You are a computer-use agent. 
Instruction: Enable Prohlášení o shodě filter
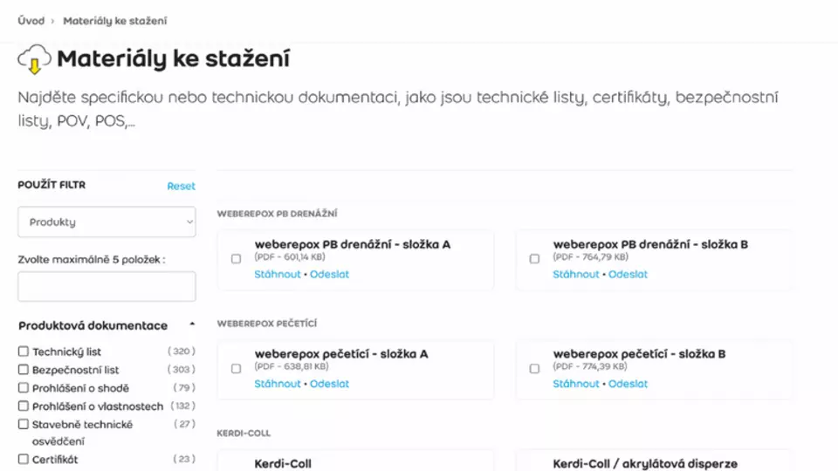pyautogui.click(x=23, y=387)
